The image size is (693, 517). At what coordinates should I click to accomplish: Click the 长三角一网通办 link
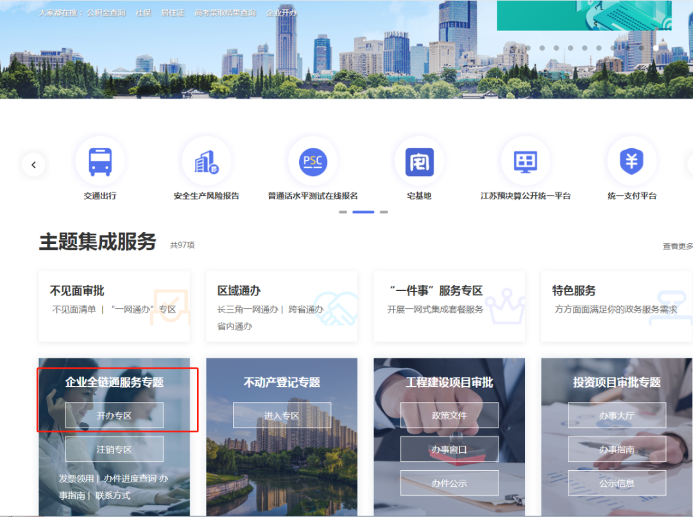(248, 310)
